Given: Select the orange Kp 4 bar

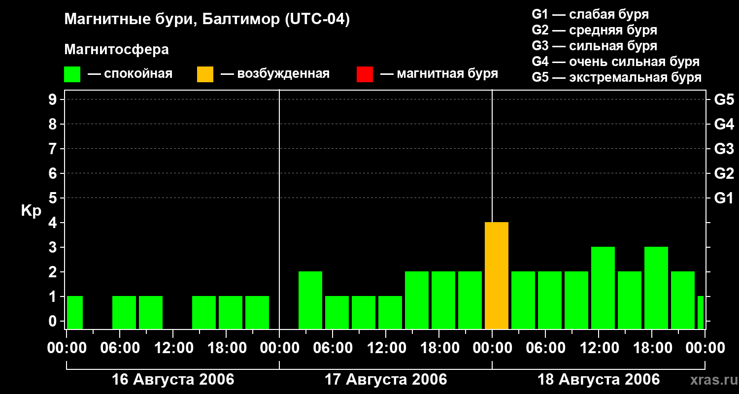Looking at the screenshot, I should point(496,275).
